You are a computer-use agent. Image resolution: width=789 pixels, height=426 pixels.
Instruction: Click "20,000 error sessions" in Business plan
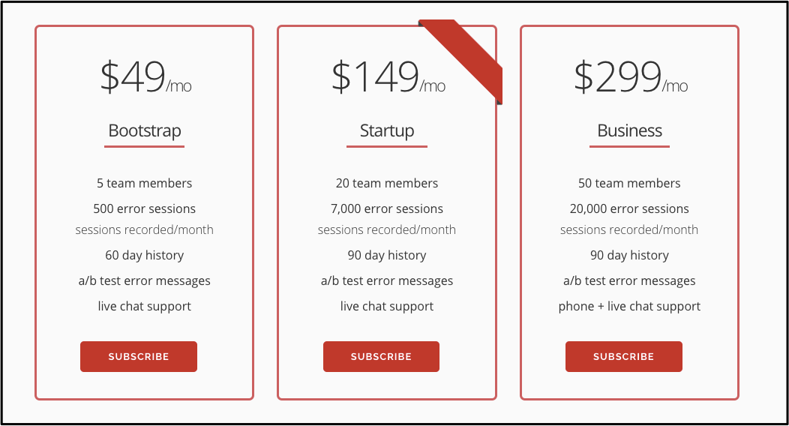(629, 208)
